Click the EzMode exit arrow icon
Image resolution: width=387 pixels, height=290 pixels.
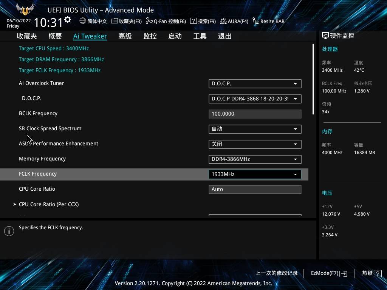(344, 273)
